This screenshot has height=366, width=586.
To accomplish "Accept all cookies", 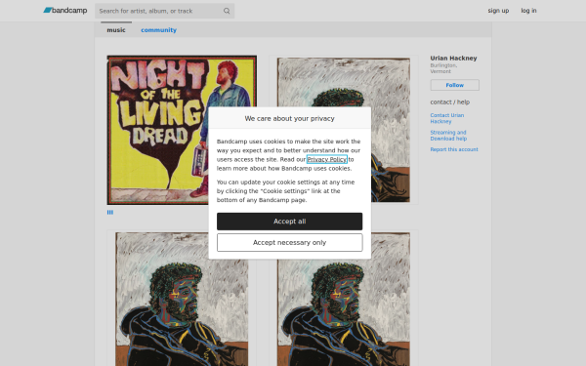I will (x=290, y=222).
